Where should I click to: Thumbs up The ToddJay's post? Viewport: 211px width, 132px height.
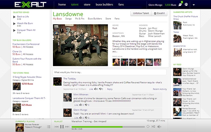[x=96, y=89]
